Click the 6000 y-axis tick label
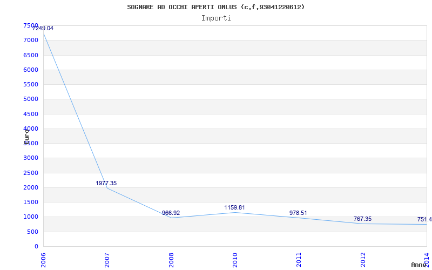 [31, 70]
